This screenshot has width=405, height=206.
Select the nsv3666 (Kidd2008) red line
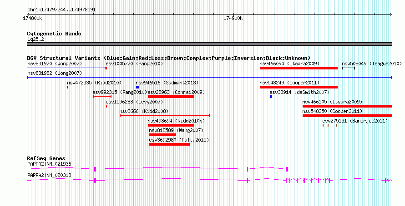click(x=165, y=116)
